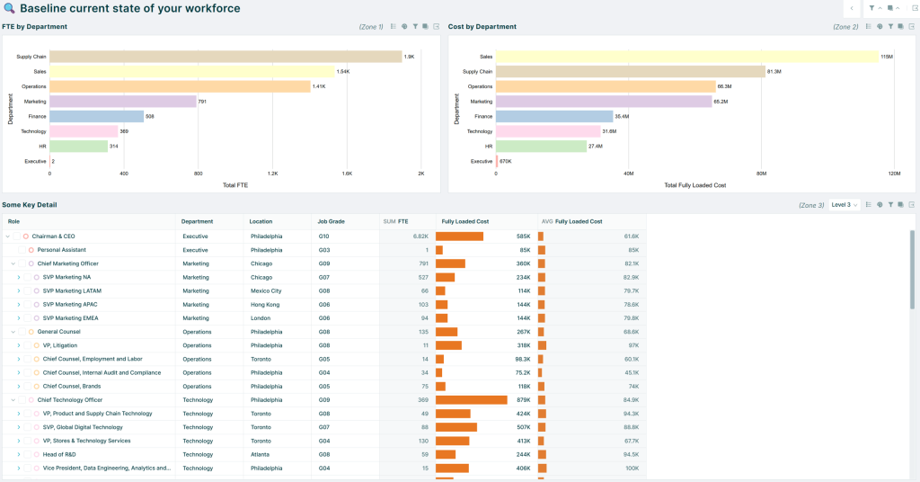Tick the checkbox for Chief Counsel, Brands
The height and width of the screenshot is (482, 920).
27,387
